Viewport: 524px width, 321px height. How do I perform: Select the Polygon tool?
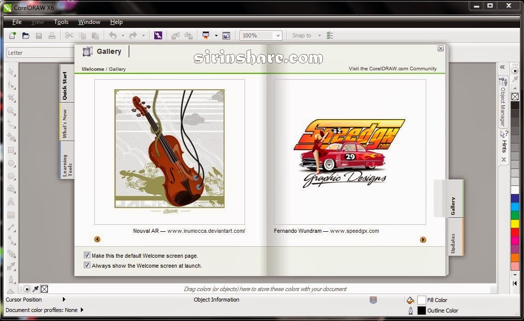click(x=11, y=176)
